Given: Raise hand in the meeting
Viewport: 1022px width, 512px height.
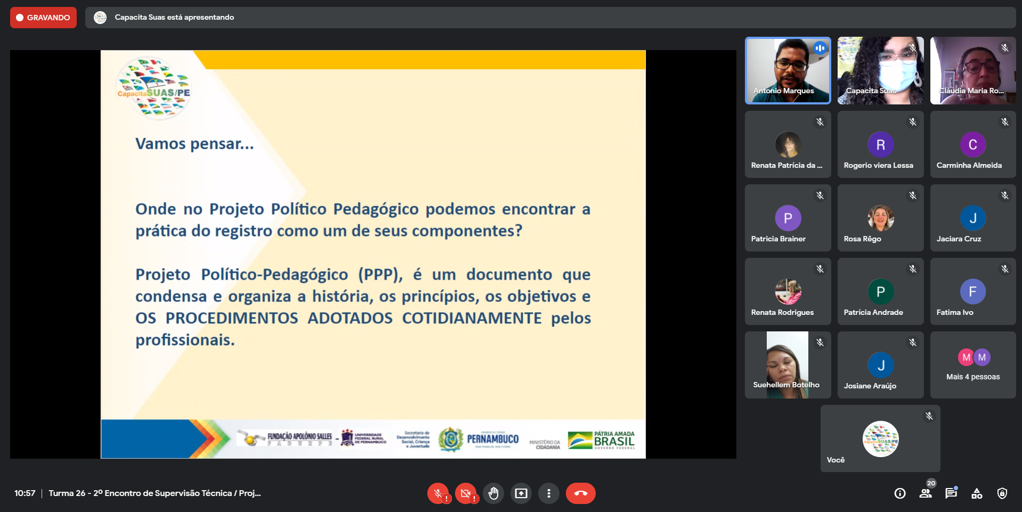Looking at the screenshot, I should pos(493,493).
